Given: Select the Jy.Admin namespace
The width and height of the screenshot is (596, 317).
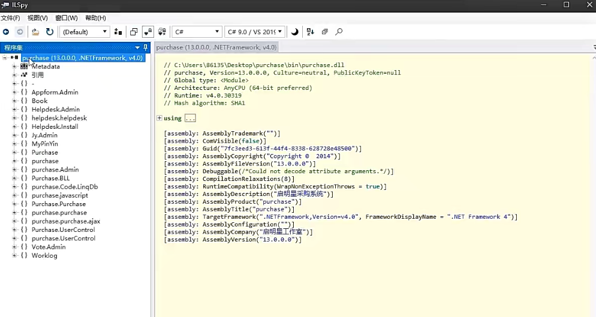Looking at the screenshot, I should tap(44, 135).
